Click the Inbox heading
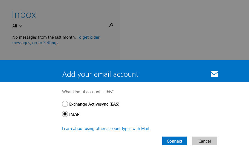The height and width of the screenshot is (150, 249). pyautogui.click(x=24, y=15)
